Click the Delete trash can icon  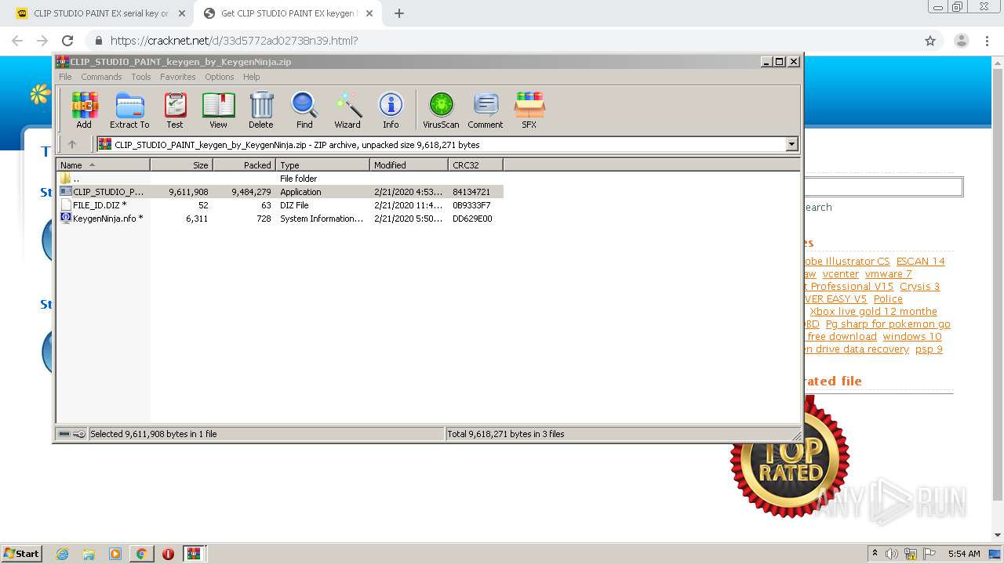[261, 110]
